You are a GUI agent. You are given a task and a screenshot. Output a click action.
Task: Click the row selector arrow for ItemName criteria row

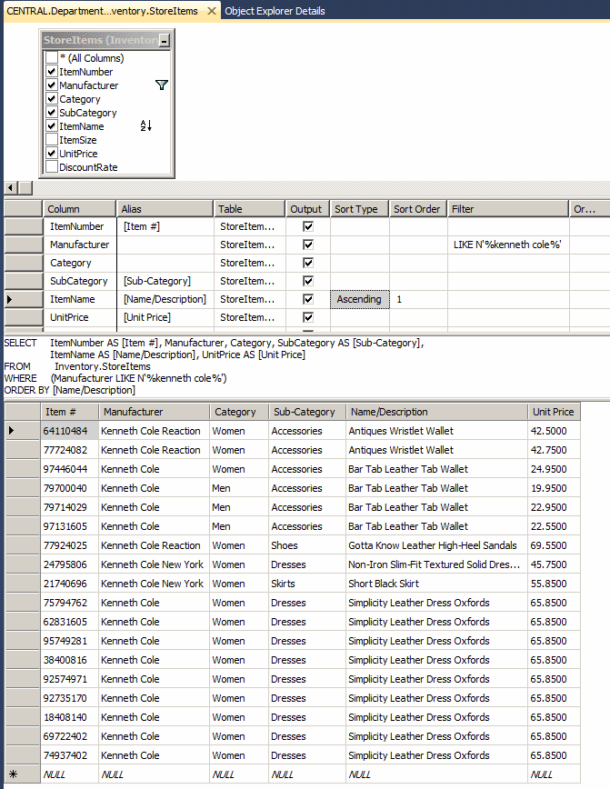pyautogui.click(x=10, y=299)
